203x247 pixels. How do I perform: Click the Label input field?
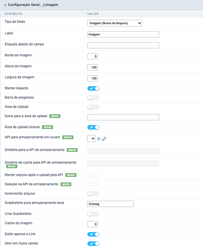[123, 34]
